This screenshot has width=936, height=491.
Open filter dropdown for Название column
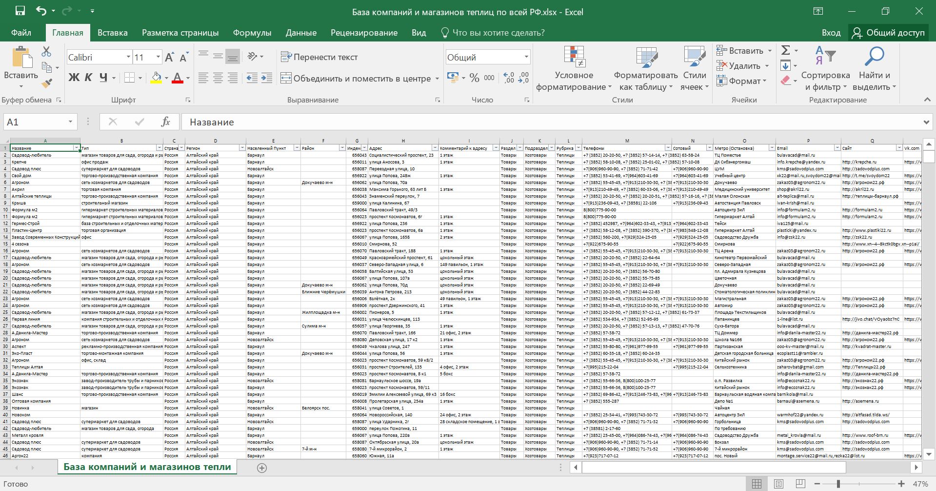coord(76,148)
